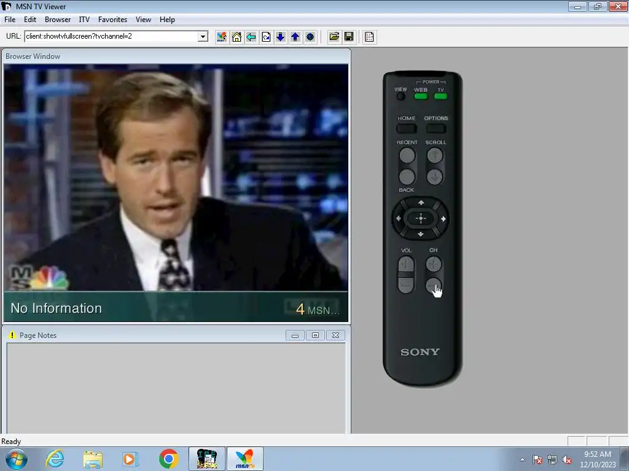The image size is (629, 471).
Task: Expand the URL dropdown arrow
Action: click(203, 36)
